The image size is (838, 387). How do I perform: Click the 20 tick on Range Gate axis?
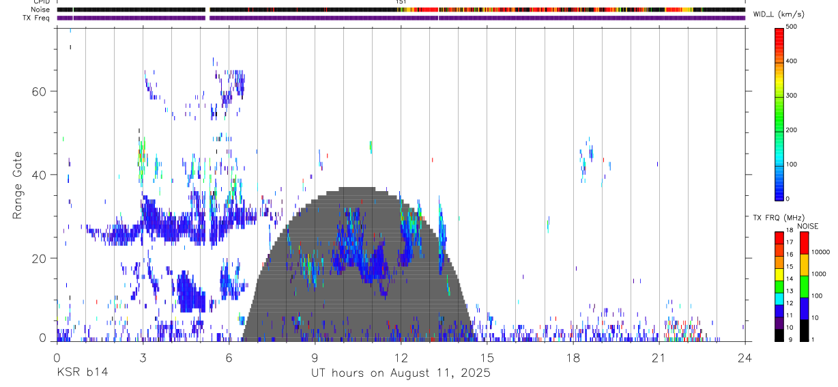38,258
